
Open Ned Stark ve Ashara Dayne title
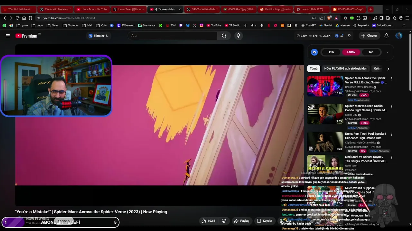tap(366, 159)
